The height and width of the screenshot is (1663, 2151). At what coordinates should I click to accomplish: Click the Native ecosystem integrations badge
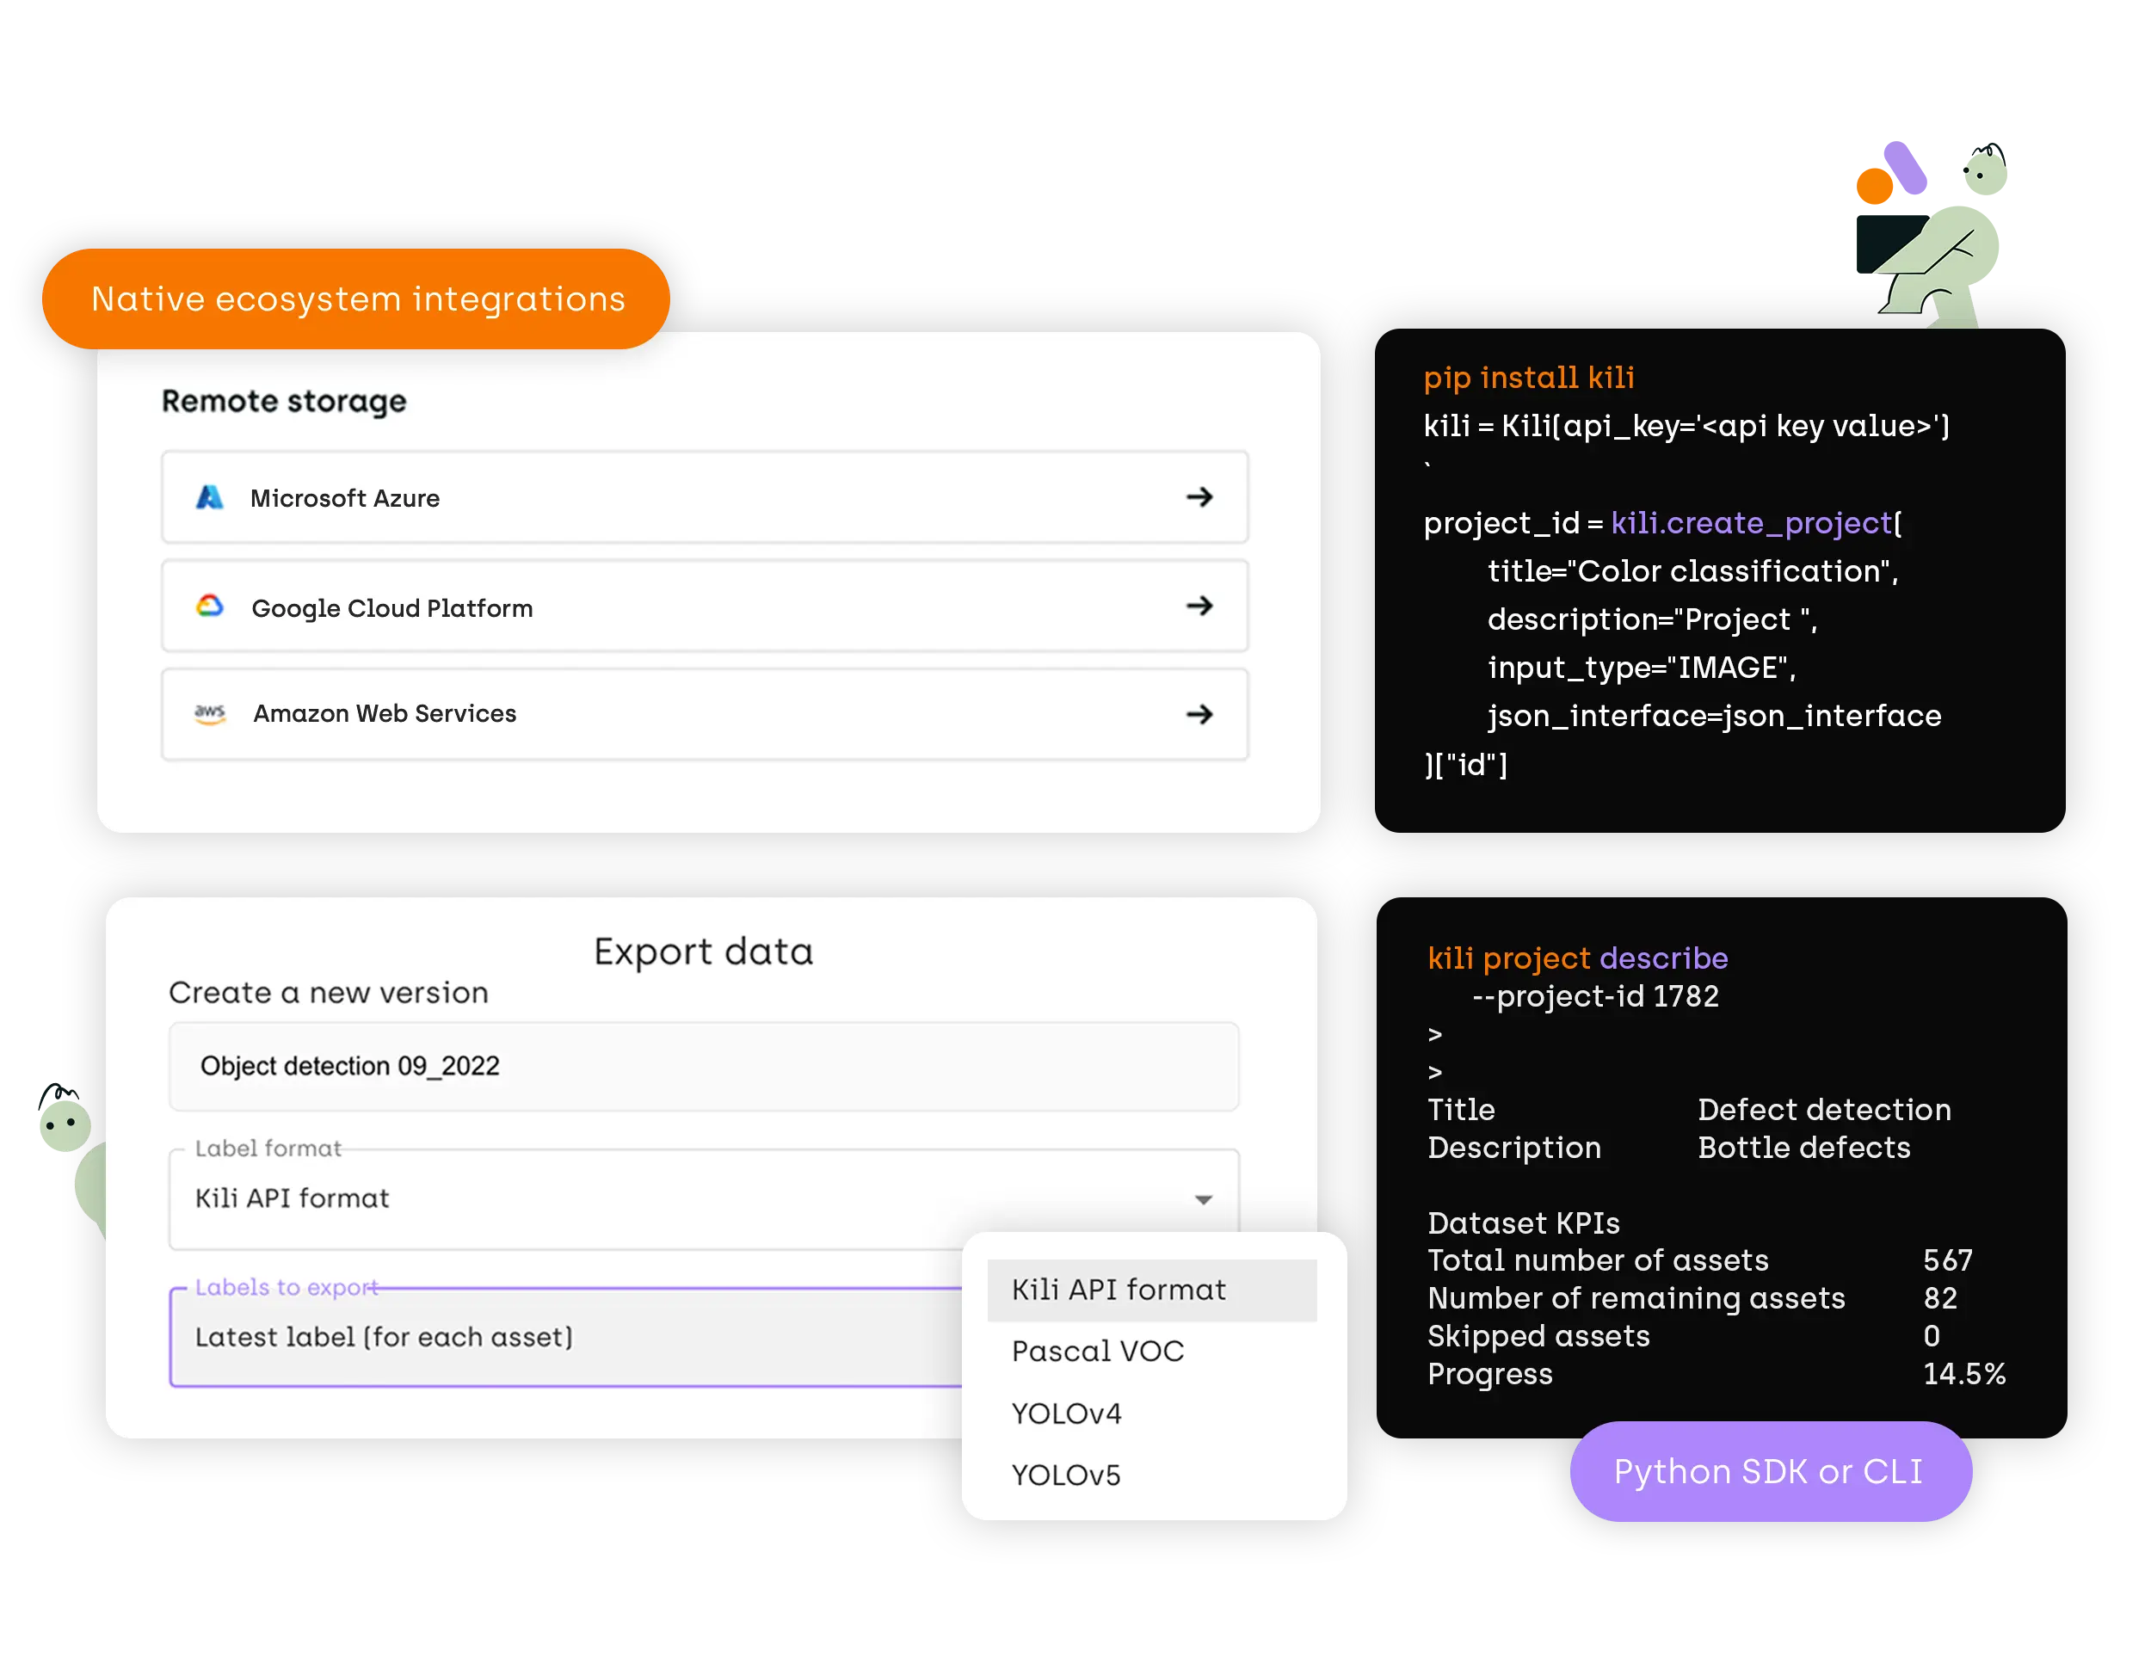(358, 299)
